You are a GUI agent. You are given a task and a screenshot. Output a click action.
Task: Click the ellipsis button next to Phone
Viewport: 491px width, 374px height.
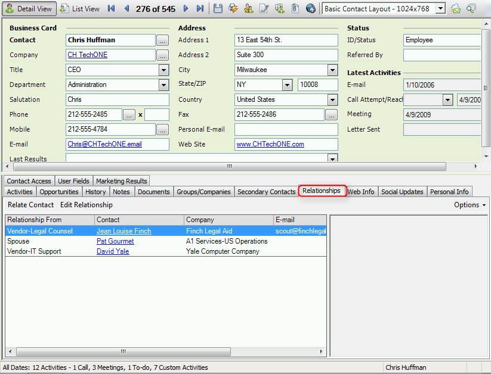129,115
